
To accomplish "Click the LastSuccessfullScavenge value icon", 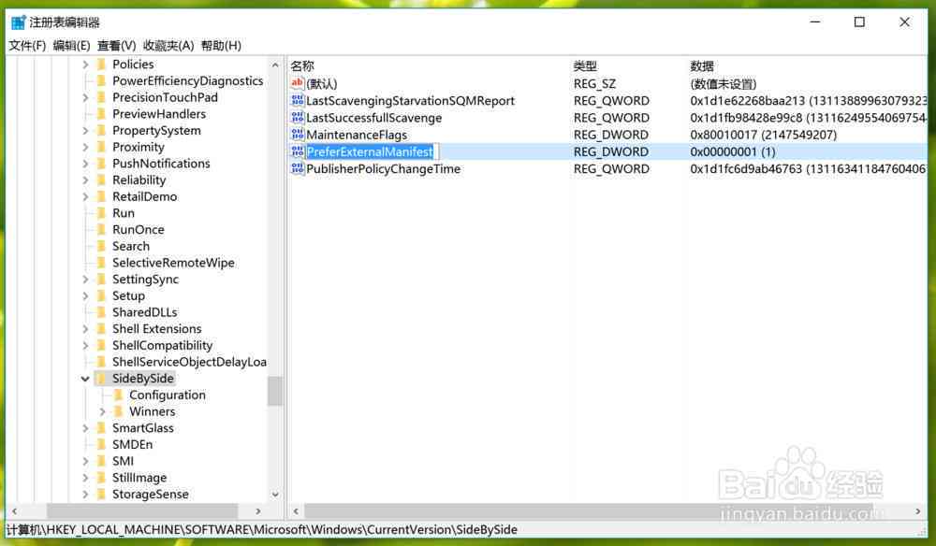I will [x=298, y=118].
